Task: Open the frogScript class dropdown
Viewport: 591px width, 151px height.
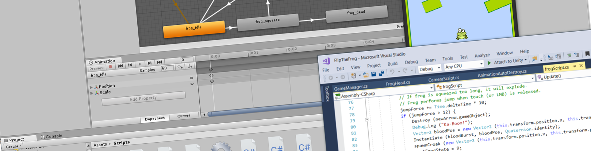Action: 533,78
